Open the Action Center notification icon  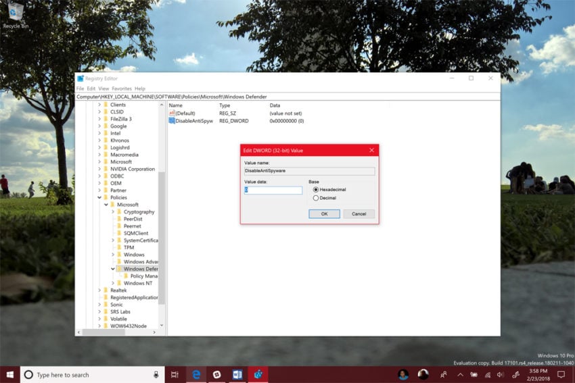(x=561, y=375)
